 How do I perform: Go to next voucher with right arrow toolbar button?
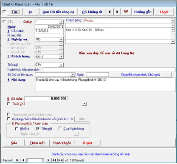(117, 12)
